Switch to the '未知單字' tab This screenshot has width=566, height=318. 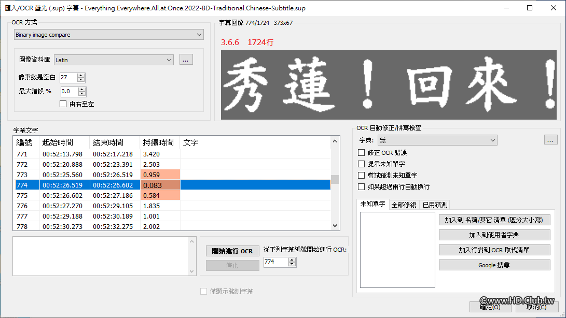[x=372, y=204]
